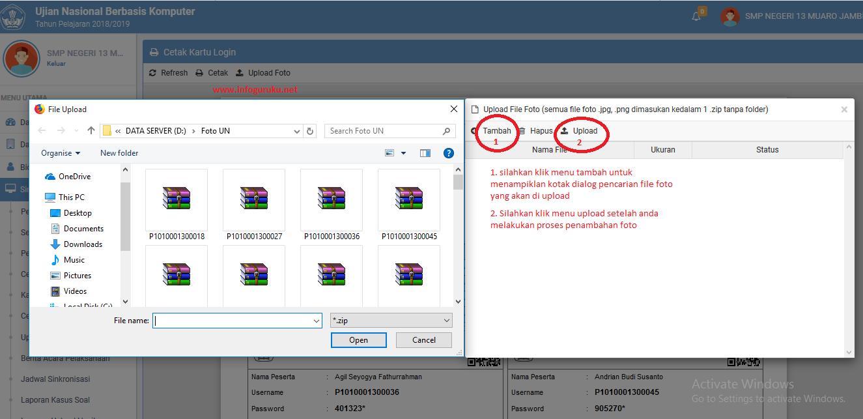Refresh the Foto UN folder view

311,131
